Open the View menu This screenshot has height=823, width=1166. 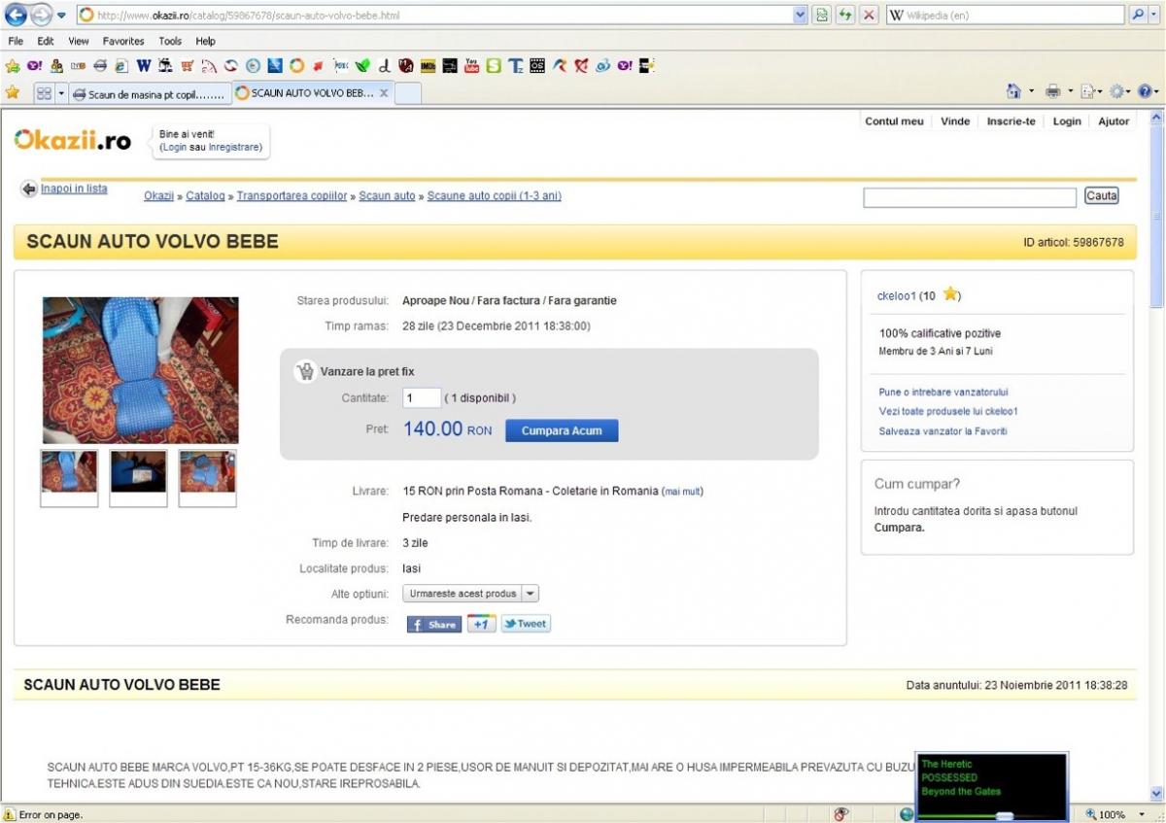(79, 41)
